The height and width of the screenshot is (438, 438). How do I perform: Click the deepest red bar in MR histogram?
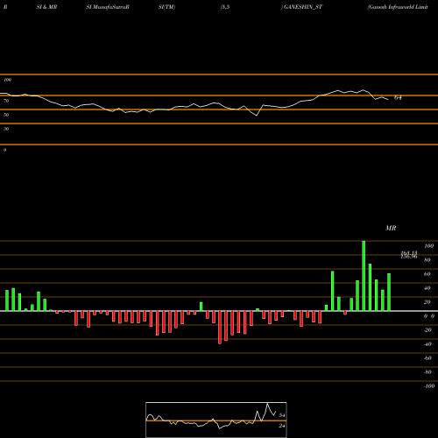click(x=220, y=328)
